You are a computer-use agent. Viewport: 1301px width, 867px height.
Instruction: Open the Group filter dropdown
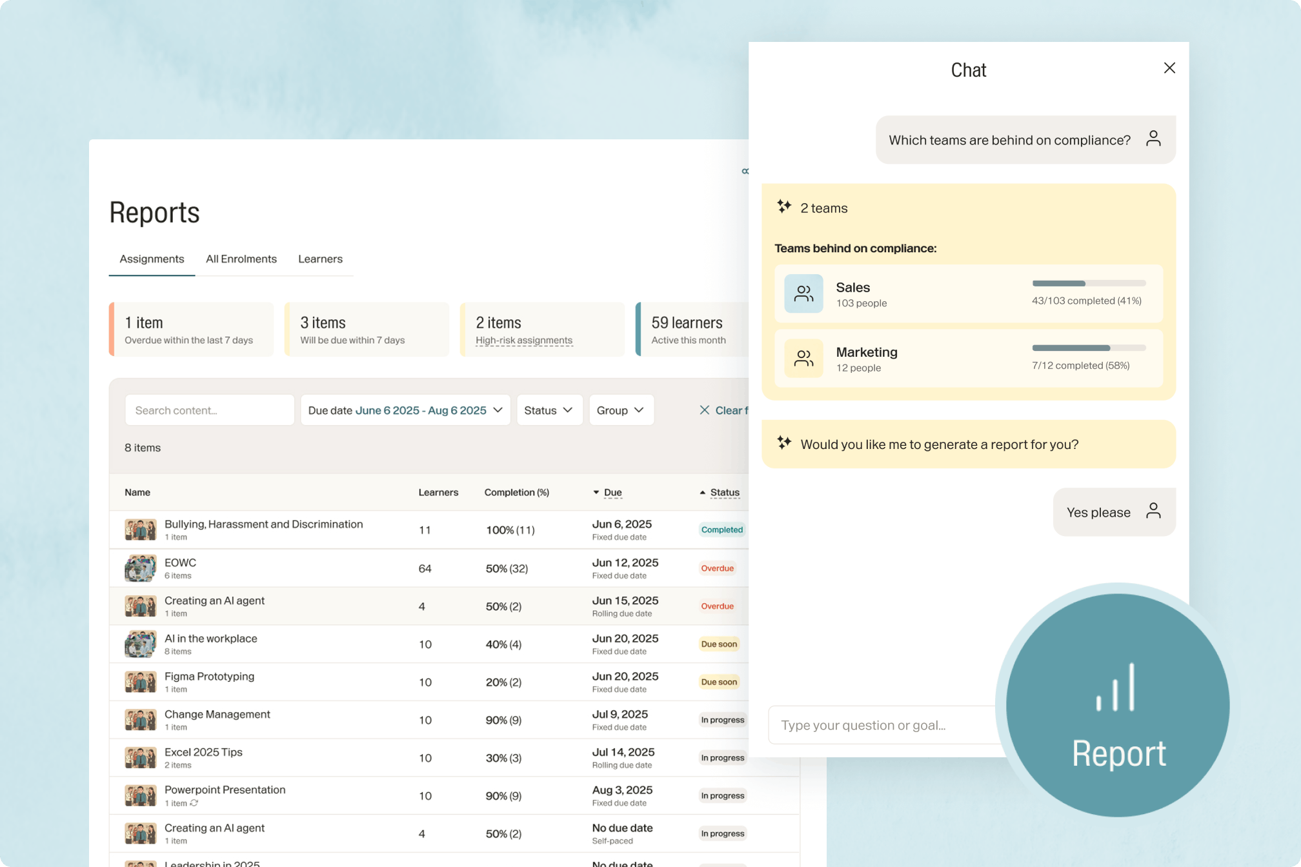(621, 410)
